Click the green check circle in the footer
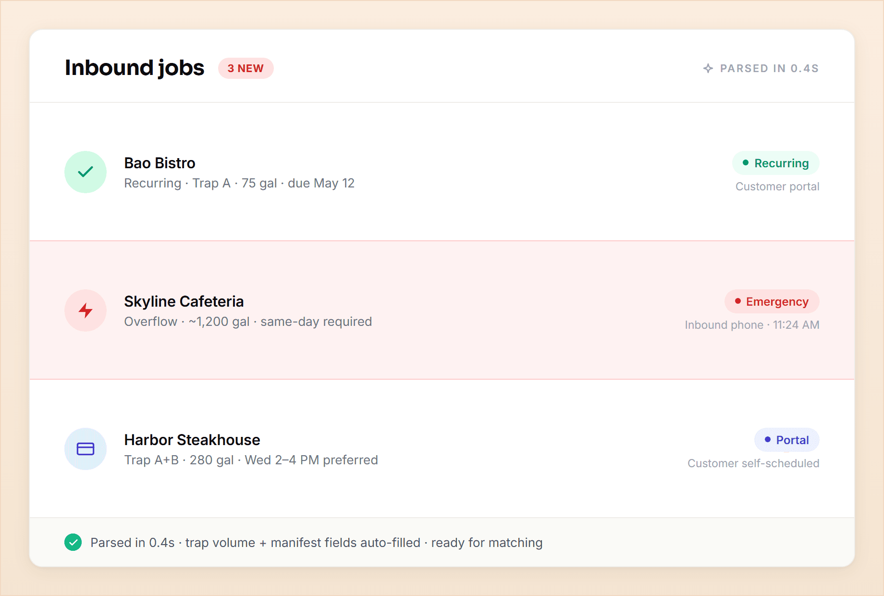This screenshot has width=884, height=596. [73, 542]
